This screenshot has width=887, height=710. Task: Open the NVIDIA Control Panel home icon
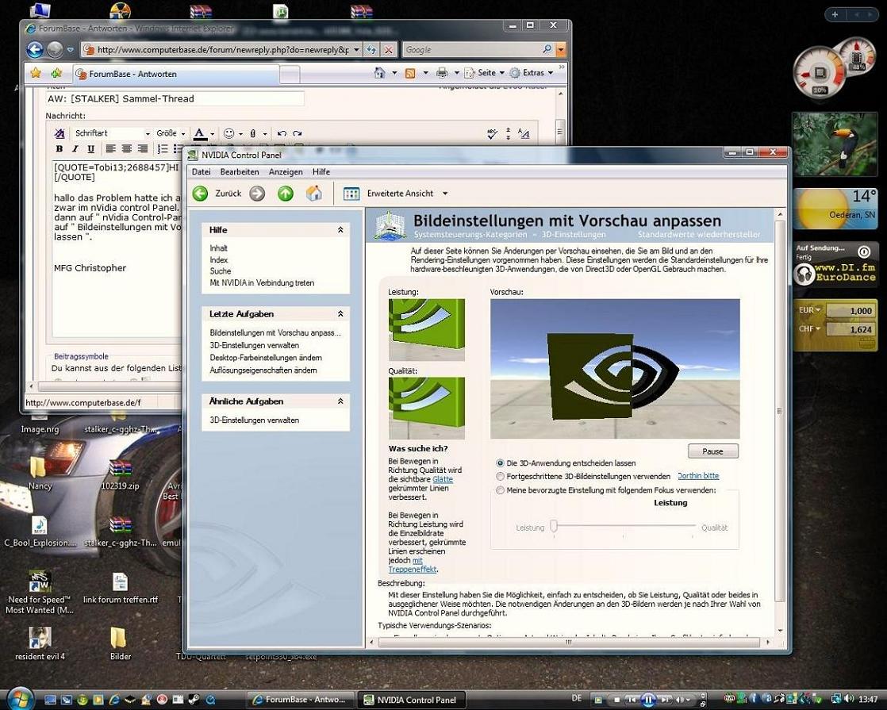(x=314, y=194)
